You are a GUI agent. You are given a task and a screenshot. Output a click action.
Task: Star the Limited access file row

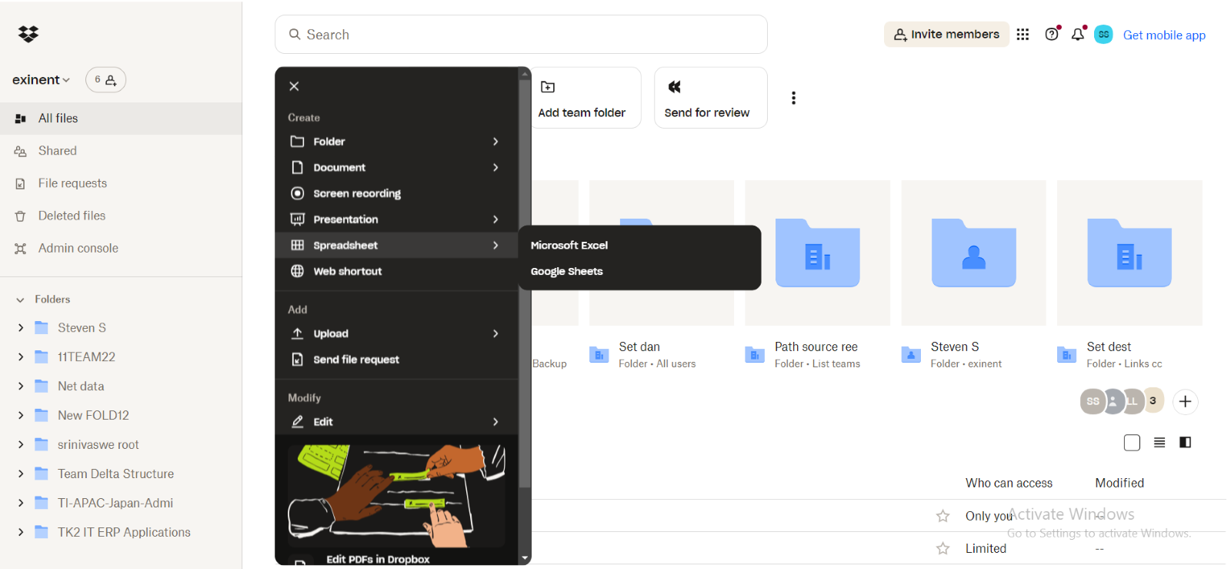(x=942, y=548)
